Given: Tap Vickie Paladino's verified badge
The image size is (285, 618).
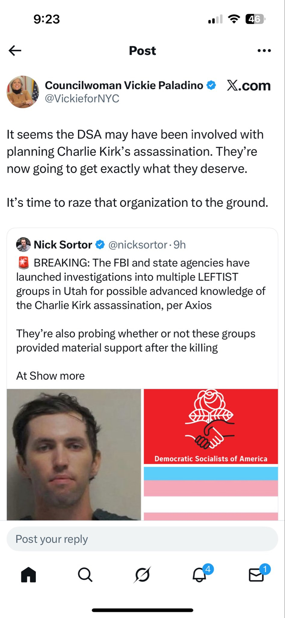Looking at the screenshot, I should [x=211, y=85].
